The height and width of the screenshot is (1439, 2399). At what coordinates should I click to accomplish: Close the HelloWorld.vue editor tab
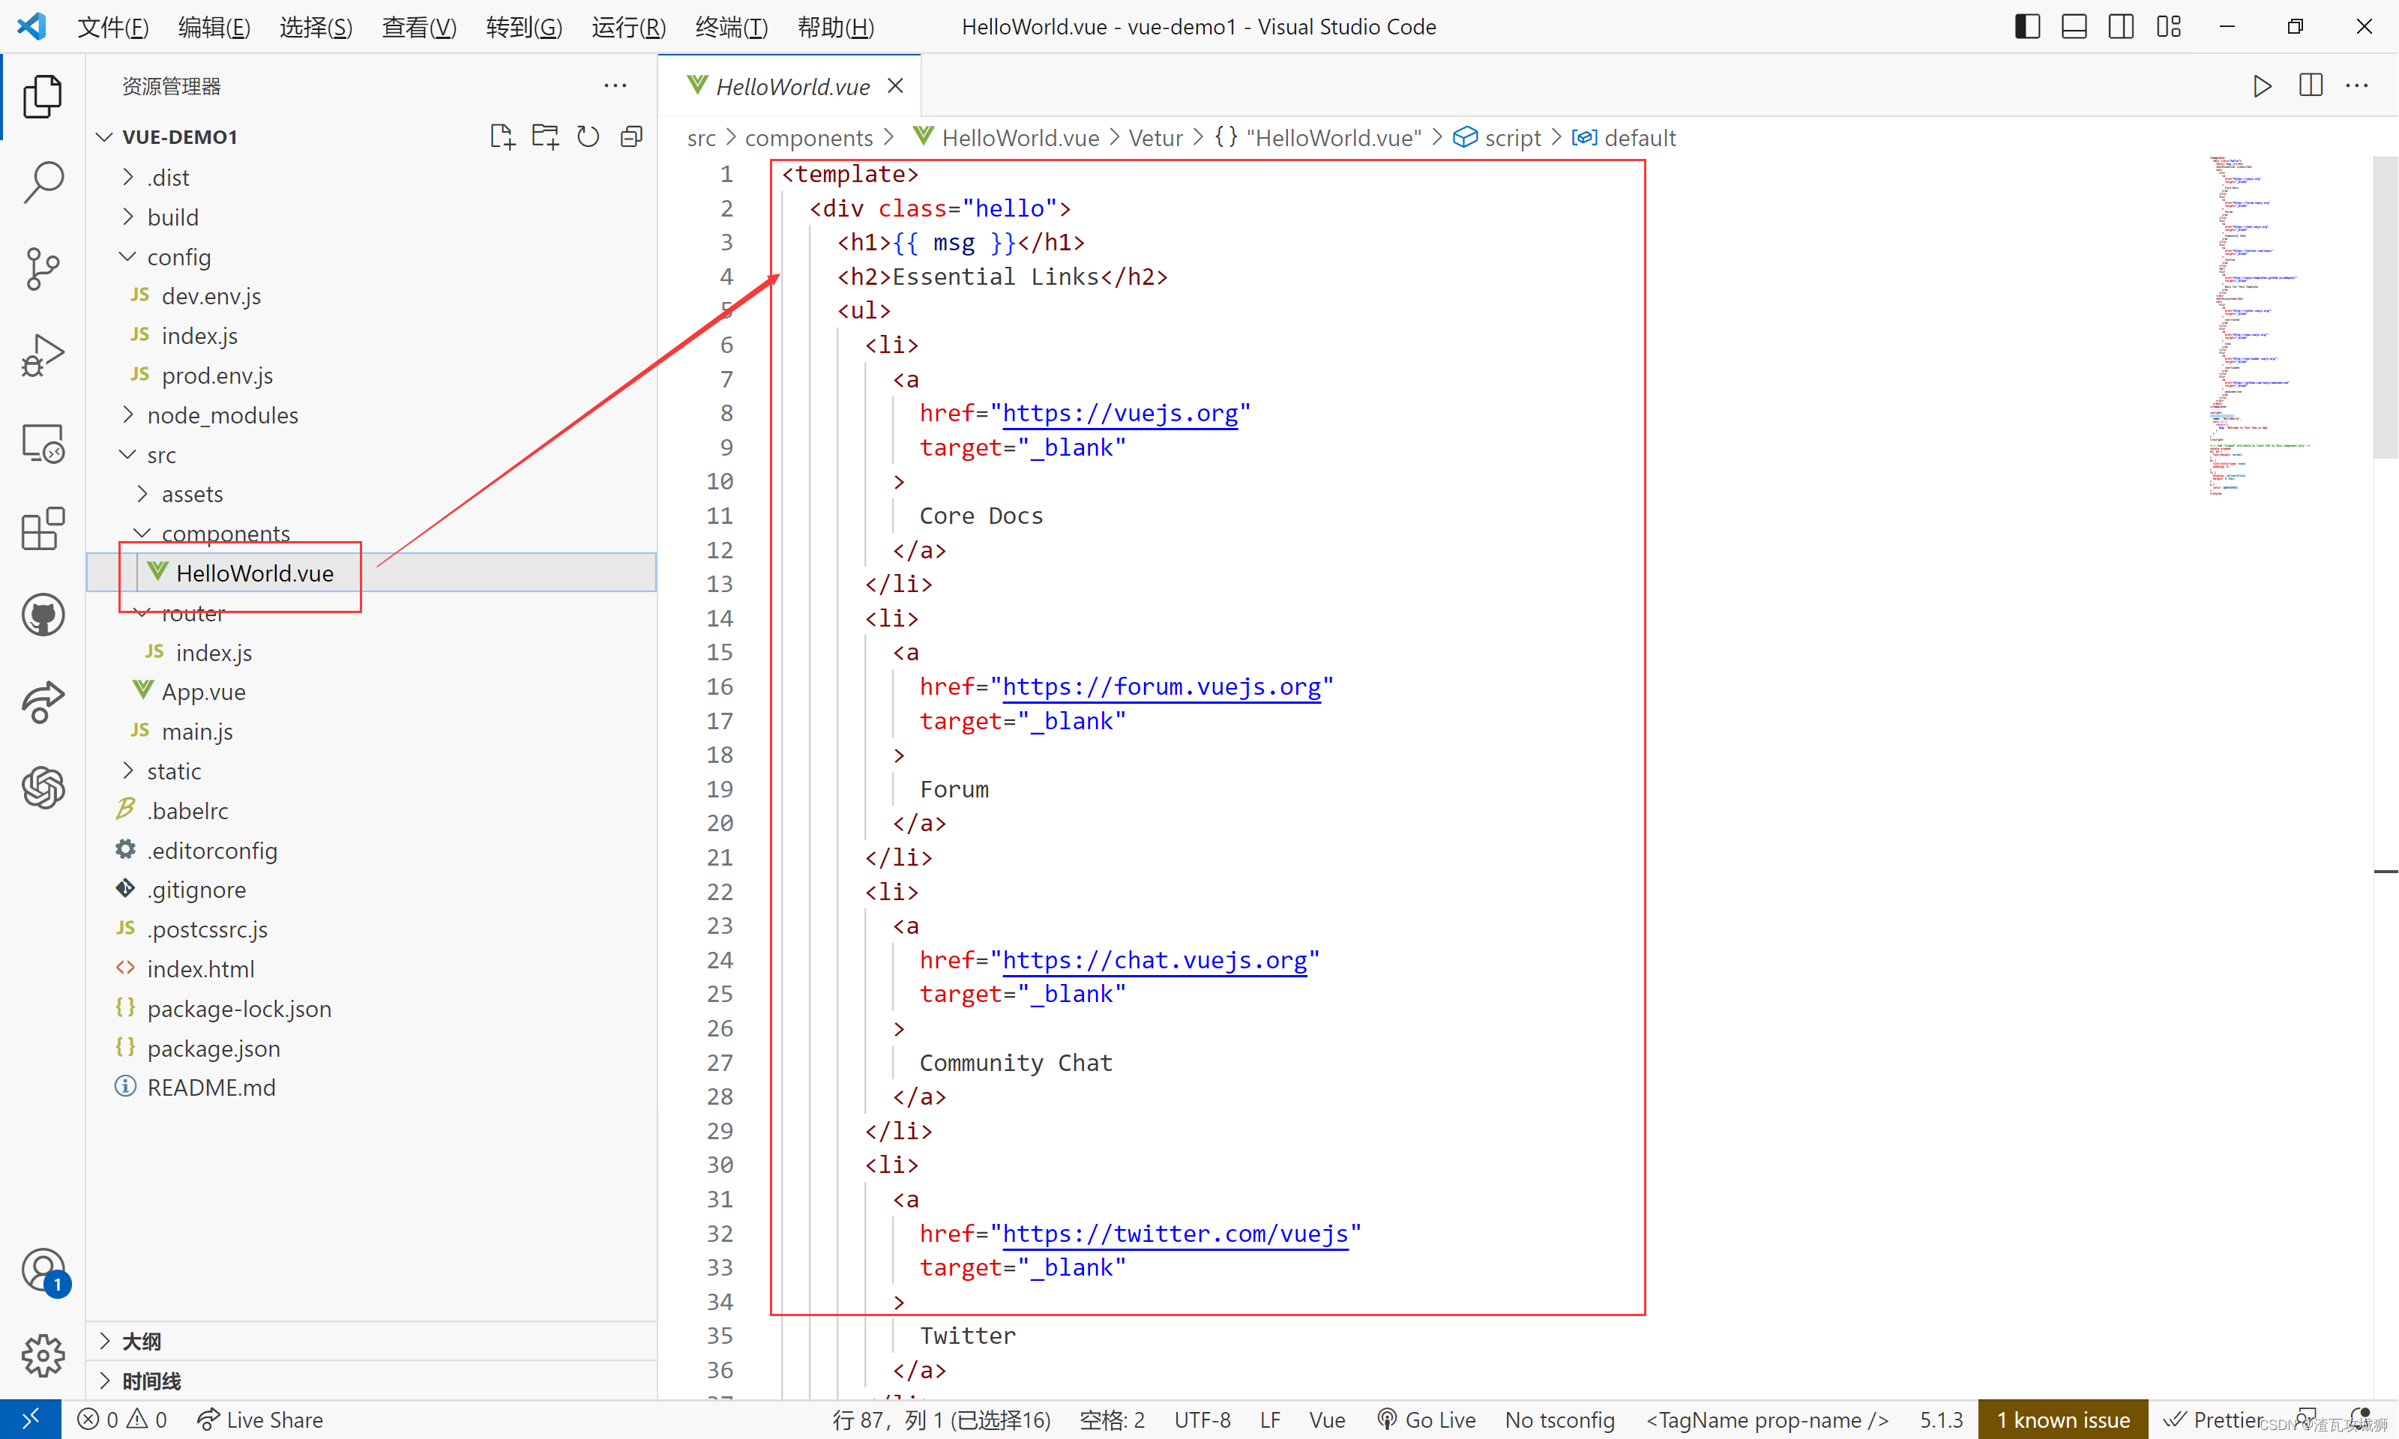click(x=895, y=86)
